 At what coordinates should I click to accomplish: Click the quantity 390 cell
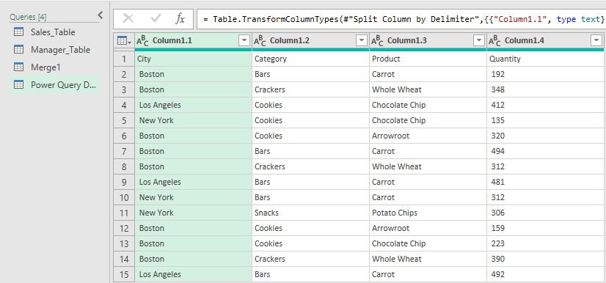click(545, 259)
